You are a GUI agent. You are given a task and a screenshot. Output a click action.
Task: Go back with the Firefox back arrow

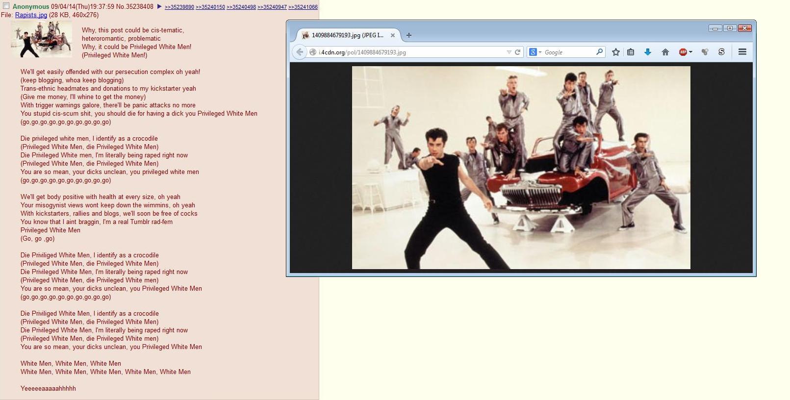(x=300, y=52)
